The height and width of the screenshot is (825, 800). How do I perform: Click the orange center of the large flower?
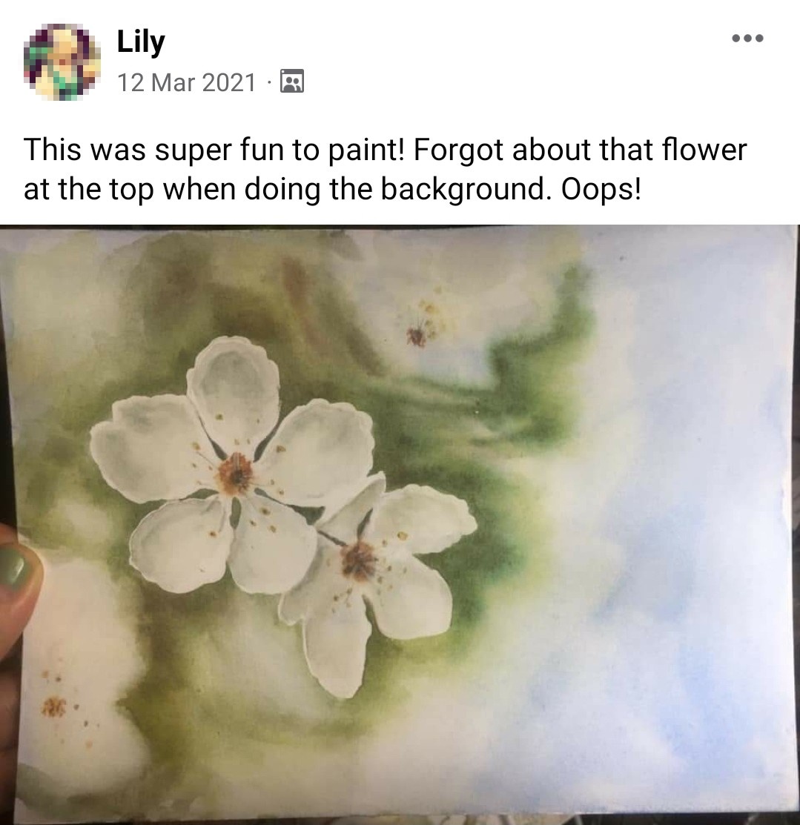pos(236,473)
